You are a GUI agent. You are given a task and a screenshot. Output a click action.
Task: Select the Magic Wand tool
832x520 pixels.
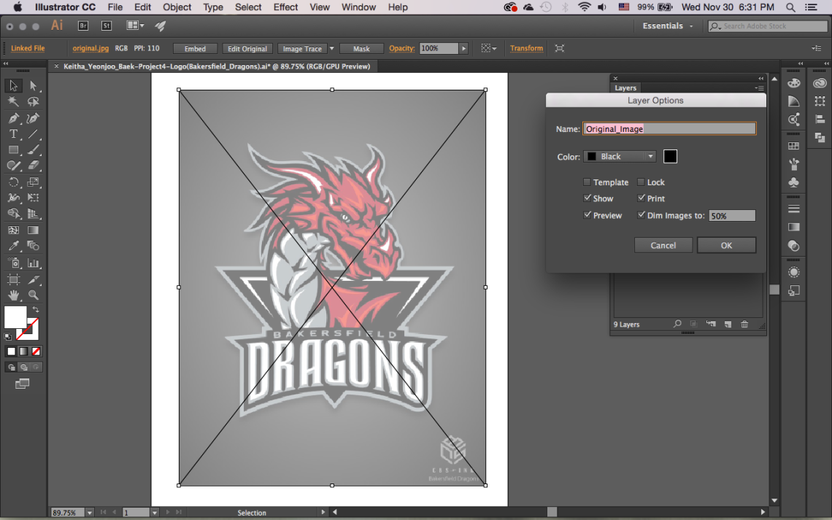[x=13, y=101]
